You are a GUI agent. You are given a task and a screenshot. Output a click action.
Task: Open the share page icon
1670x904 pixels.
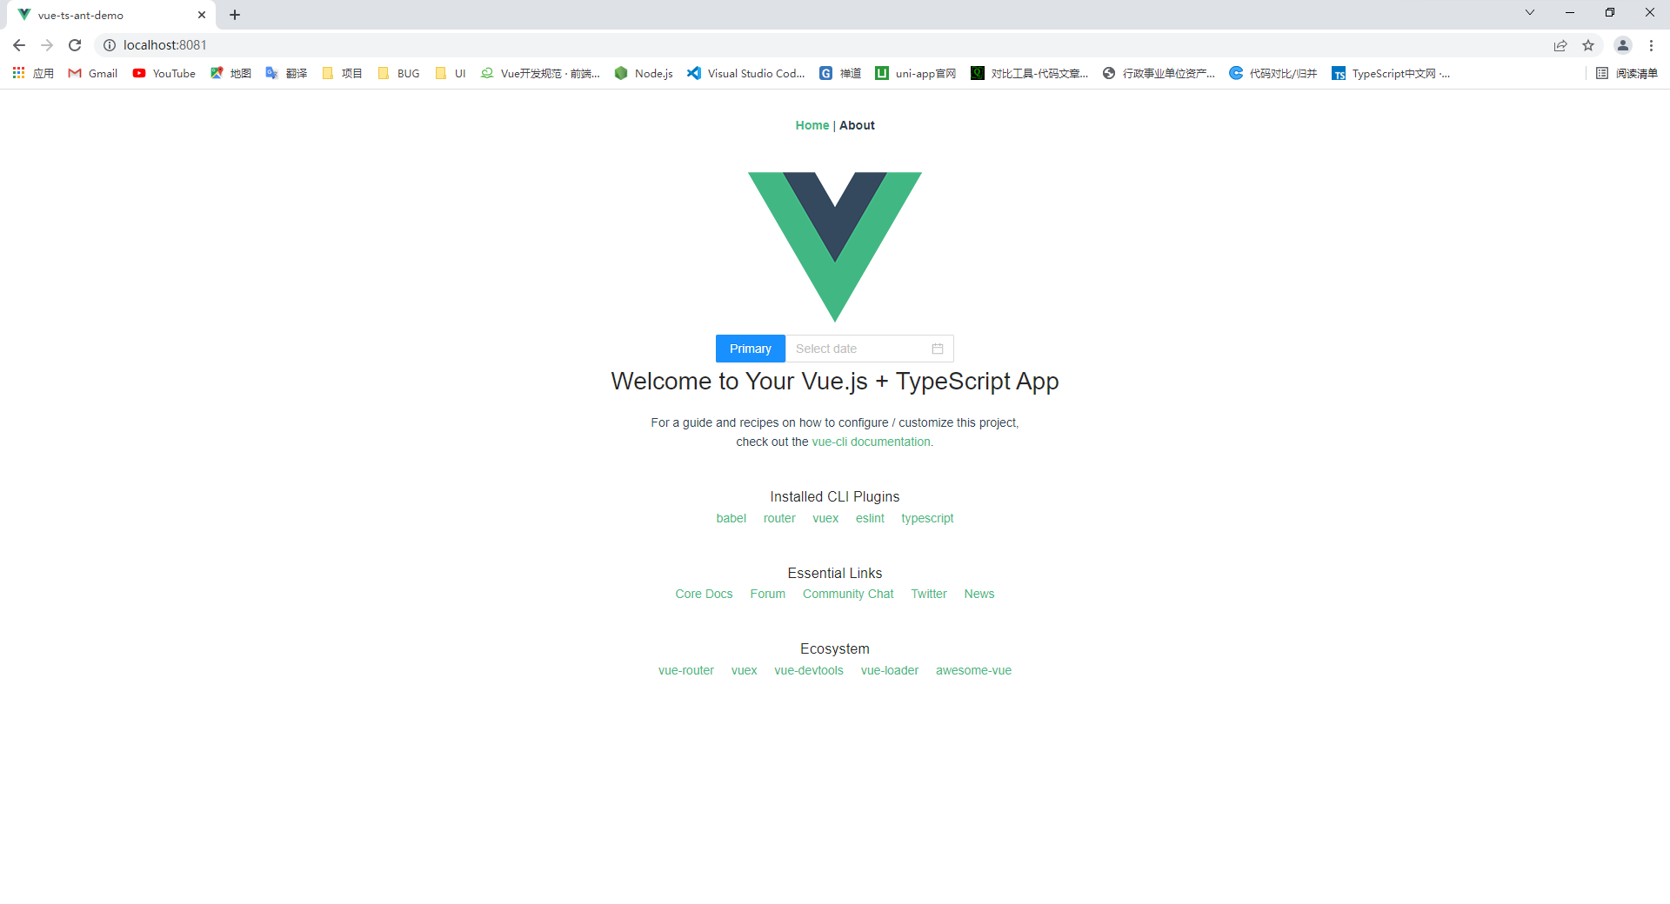1560,45
